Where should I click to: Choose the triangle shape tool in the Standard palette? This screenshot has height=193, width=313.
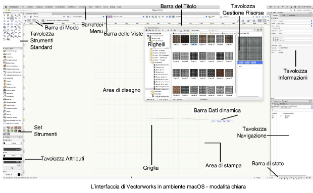pyautogui.click(x=5, y=24)
